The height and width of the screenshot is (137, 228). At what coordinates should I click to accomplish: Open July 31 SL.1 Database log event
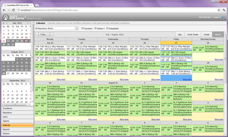pos(81,112)
